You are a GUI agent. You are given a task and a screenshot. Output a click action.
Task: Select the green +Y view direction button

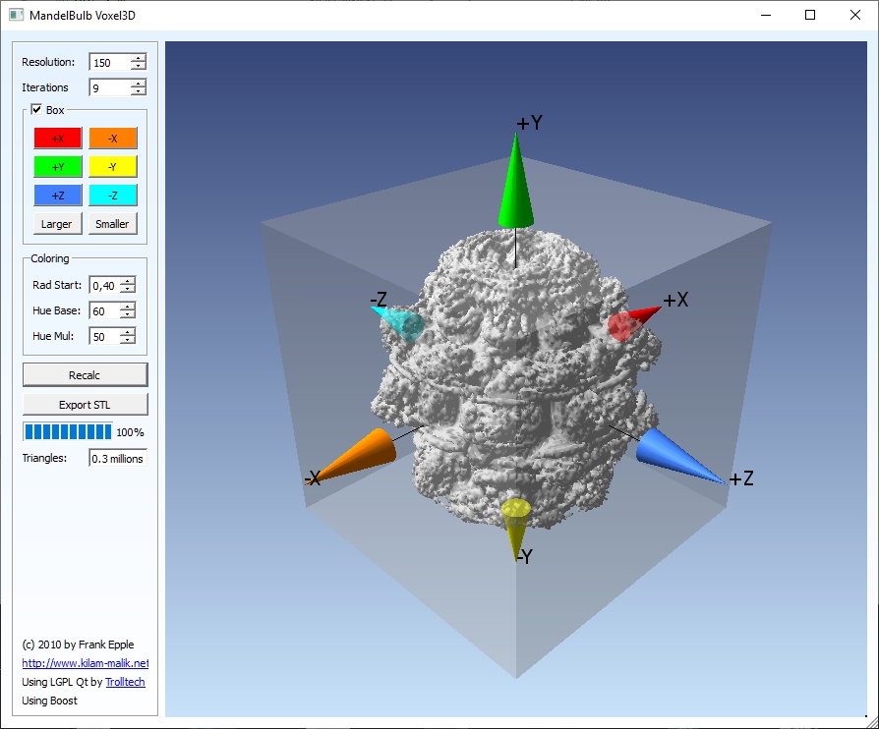(x=57, y=166)
